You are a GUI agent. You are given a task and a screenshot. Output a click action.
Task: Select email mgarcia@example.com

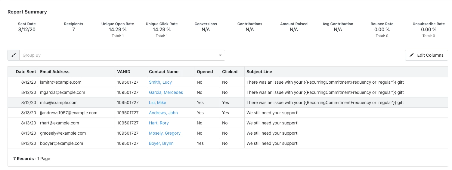coord(63,92)
